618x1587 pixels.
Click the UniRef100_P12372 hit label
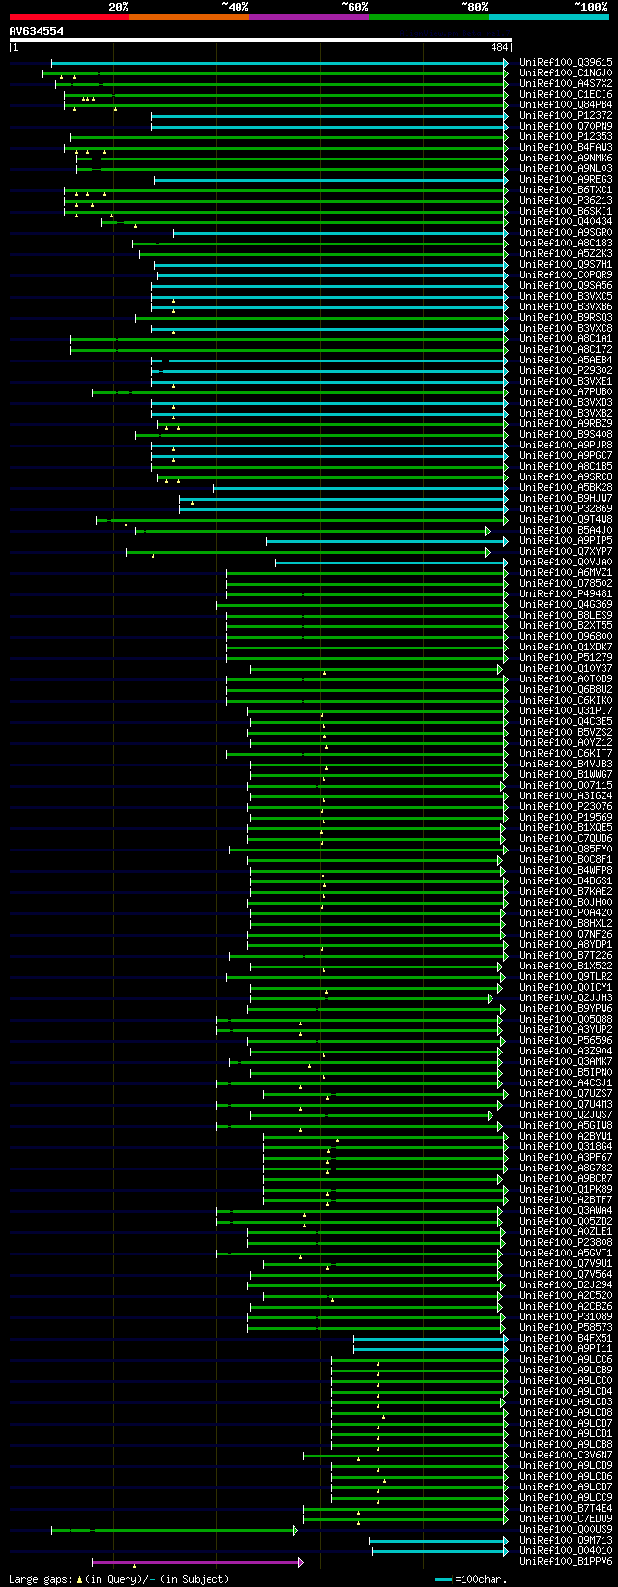tap(566, 115)
